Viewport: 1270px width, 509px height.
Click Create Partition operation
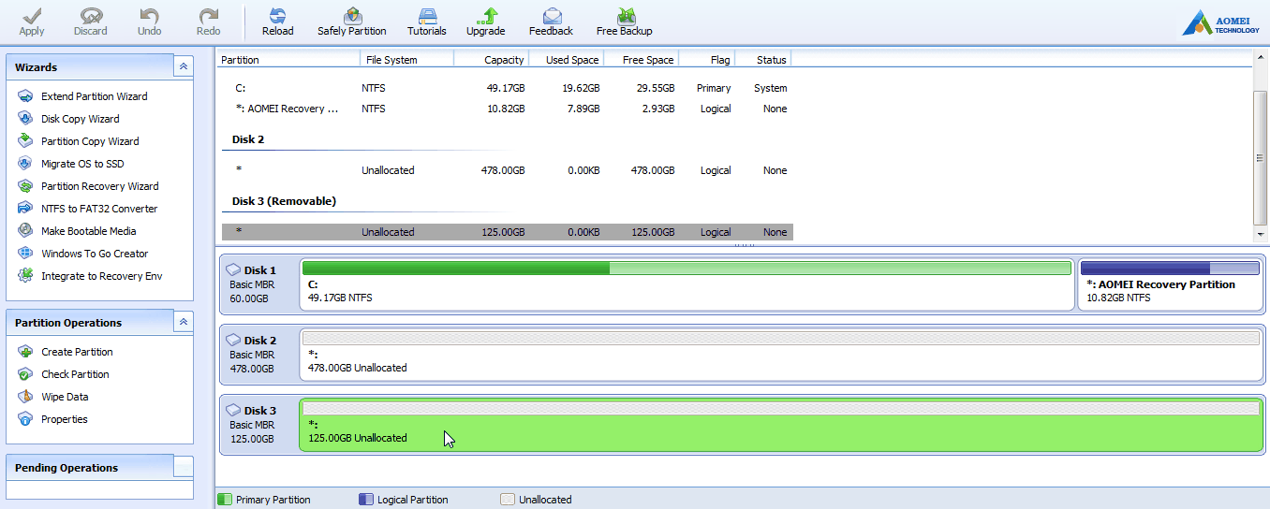[77, 352]
